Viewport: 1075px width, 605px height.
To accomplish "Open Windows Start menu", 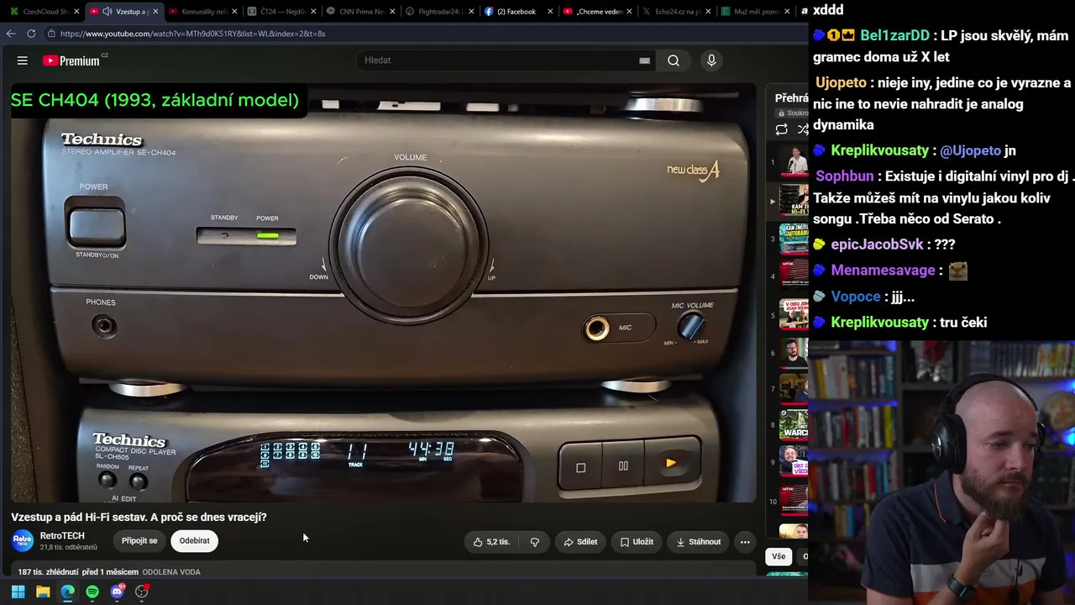I will point(18,592).
